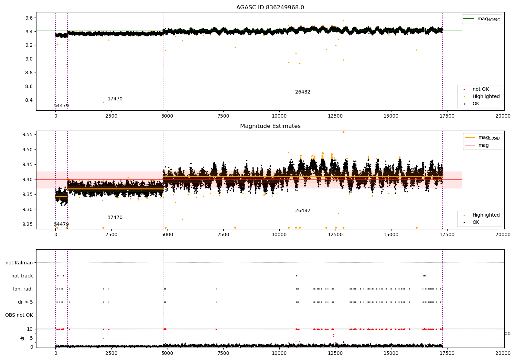Click the 9.55 y-tick of middle plot
The width and height of the screenshot is (516, 361).
point(27,135)
